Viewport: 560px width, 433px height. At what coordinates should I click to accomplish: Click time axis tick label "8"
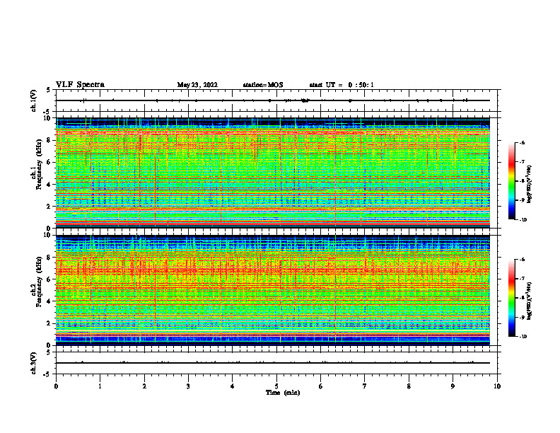409,386
